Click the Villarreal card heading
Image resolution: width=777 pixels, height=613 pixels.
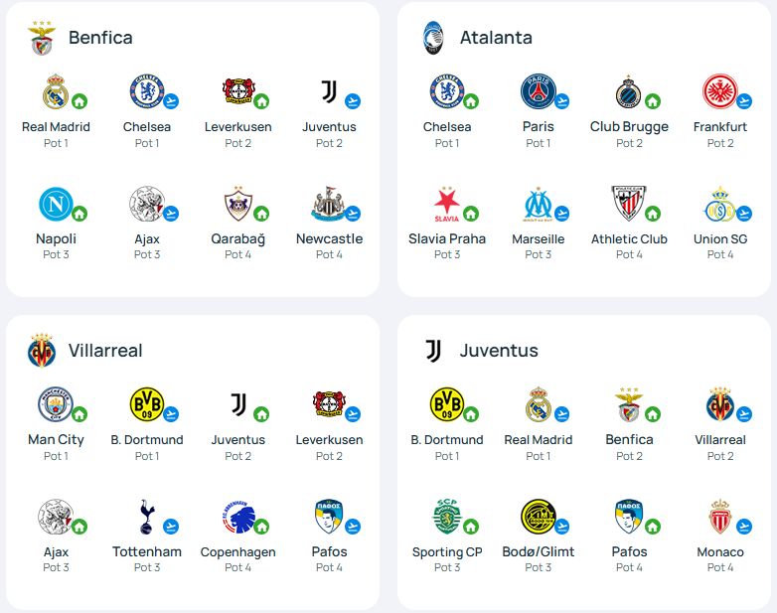point(105,351)
